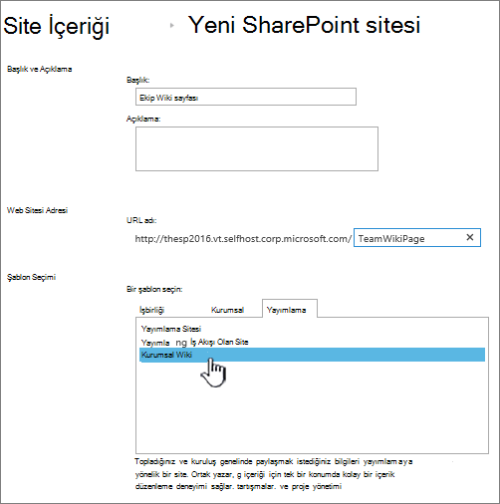The height and width of the screenshot is (504, 500).
Task: Click the empty area of template list
Action: (312, 408)
